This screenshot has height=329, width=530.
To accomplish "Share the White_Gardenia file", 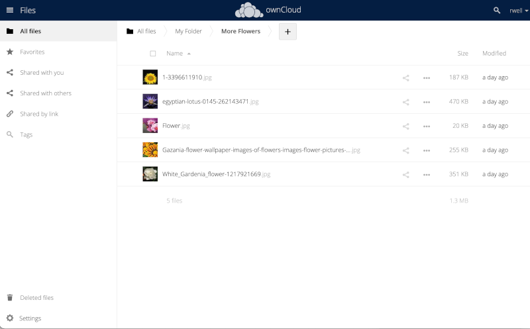I will point(406,175).
